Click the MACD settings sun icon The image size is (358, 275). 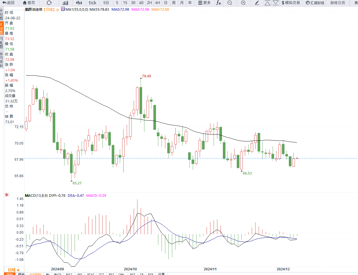[7, 195]
